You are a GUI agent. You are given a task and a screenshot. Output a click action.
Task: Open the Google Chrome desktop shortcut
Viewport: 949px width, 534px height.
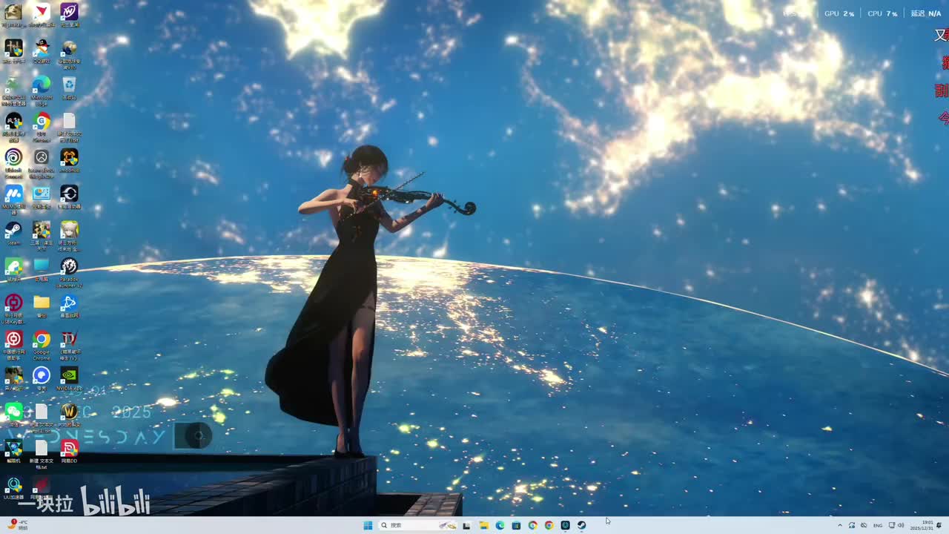pos(42,344)
